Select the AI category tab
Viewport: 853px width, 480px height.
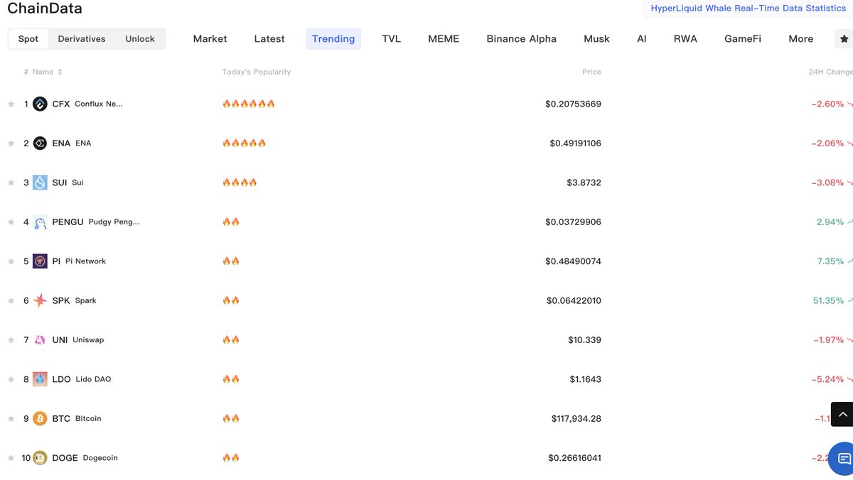642,39
